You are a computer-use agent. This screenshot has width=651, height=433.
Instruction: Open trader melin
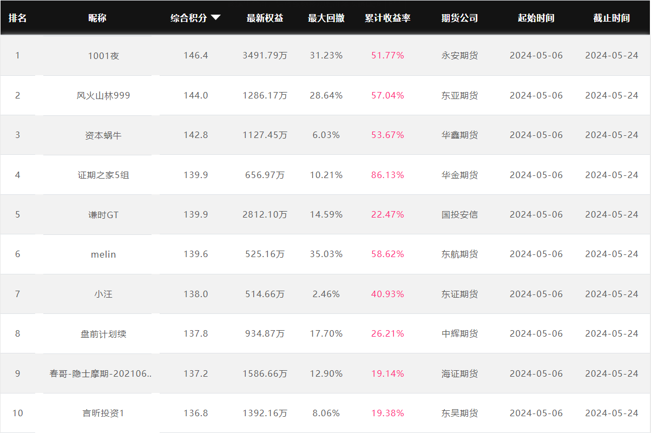point(103,254)
